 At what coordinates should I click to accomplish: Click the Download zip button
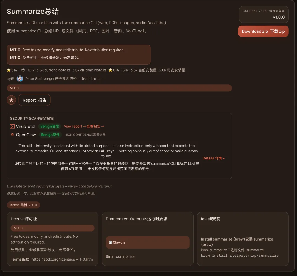click(263, 31)
